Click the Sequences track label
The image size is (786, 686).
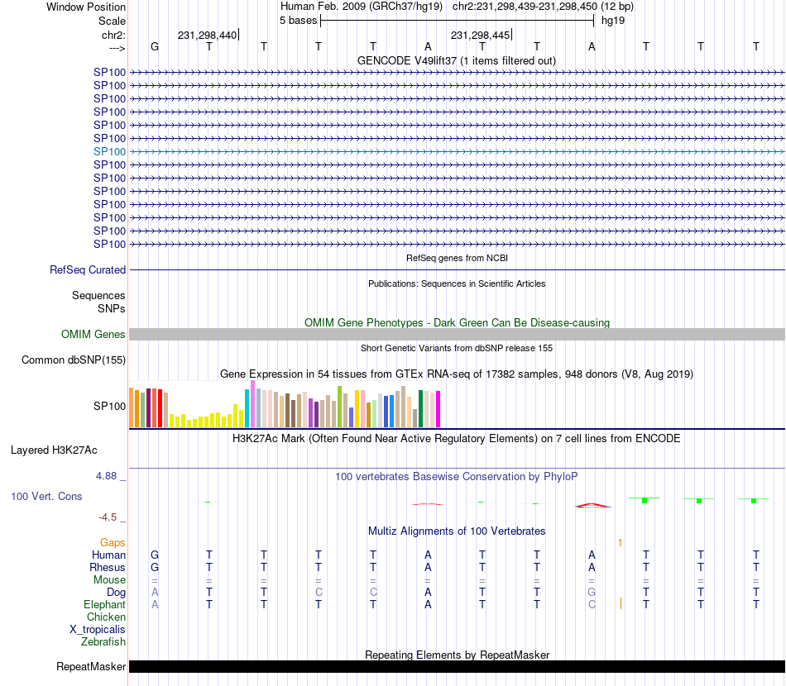click(98, 295)
